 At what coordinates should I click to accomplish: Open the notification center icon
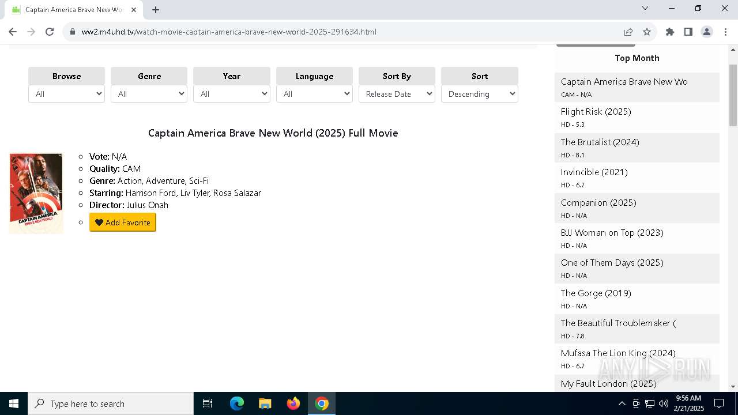(719, 403)
